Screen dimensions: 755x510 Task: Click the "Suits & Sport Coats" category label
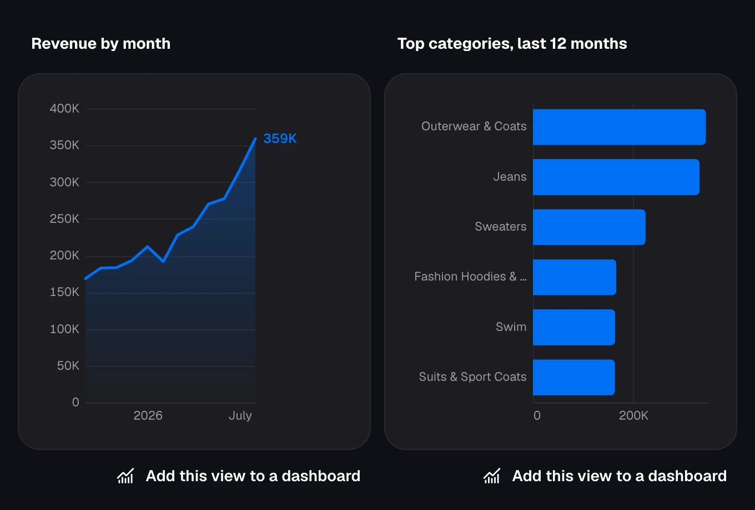(472, 377)
